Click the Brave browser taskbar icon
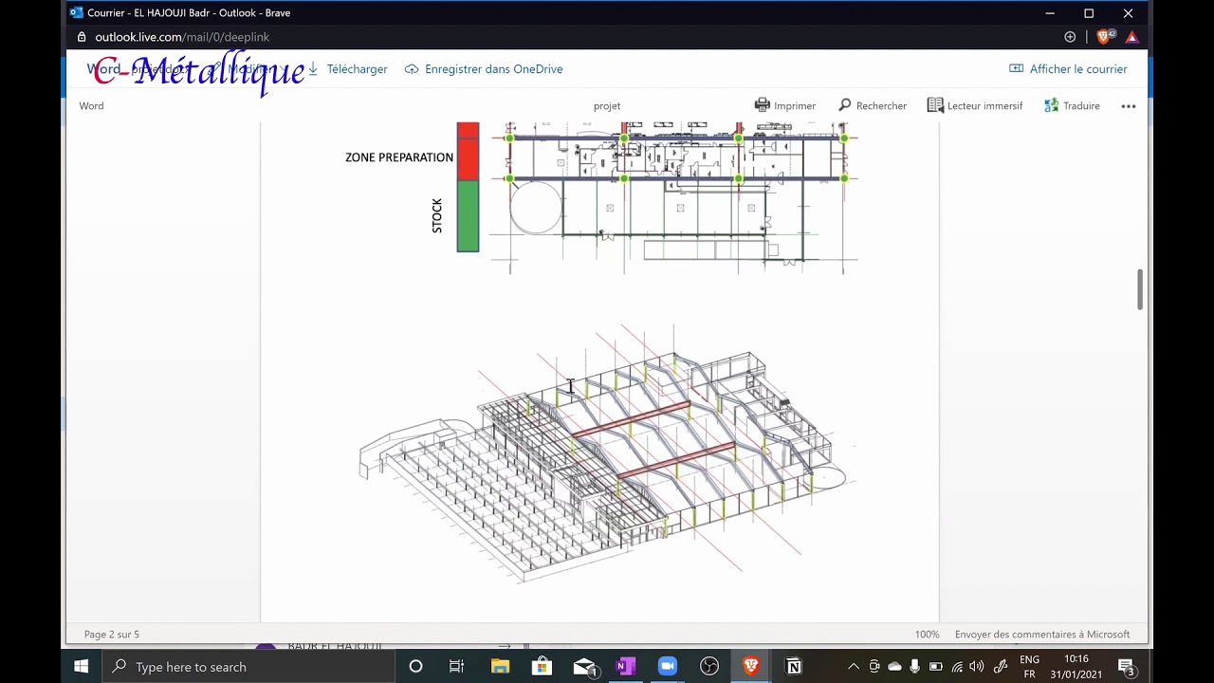Screen dimensions: 1214x683 pyautogui.click(x=751, y=667)
